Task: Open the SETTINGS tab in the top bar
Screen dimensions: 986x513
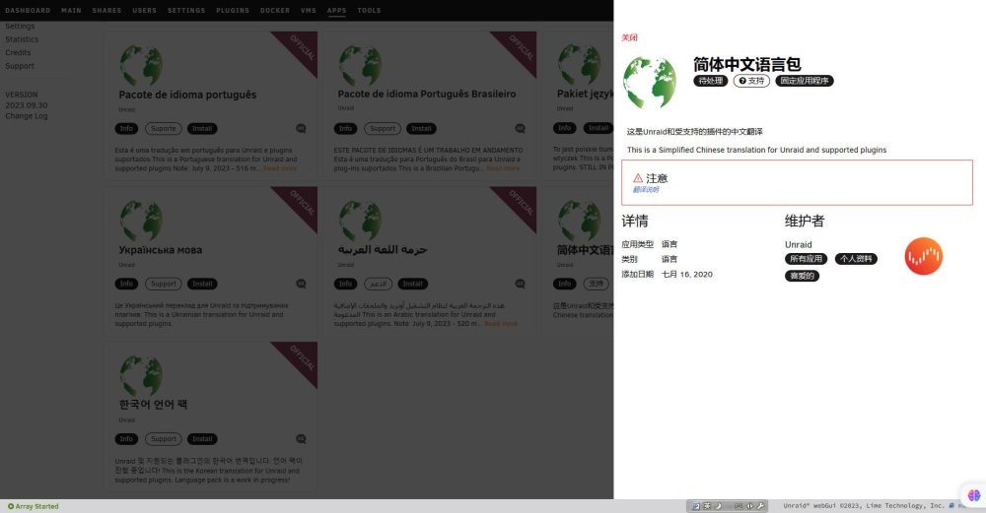Action: tap(186, 11)
